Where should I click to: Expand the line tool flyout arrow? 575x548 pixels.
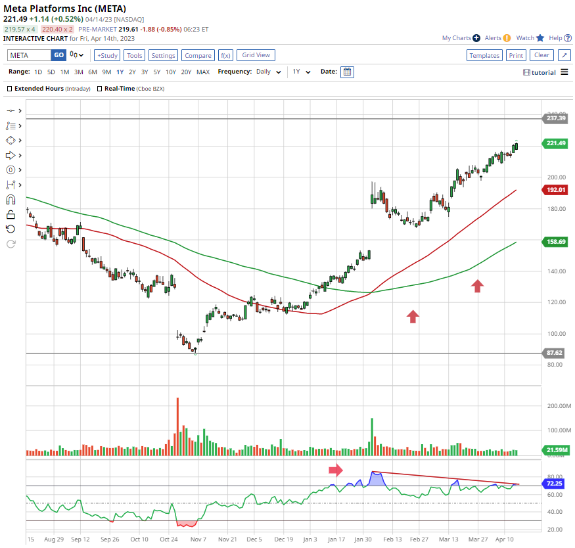[x=20, y=110]
